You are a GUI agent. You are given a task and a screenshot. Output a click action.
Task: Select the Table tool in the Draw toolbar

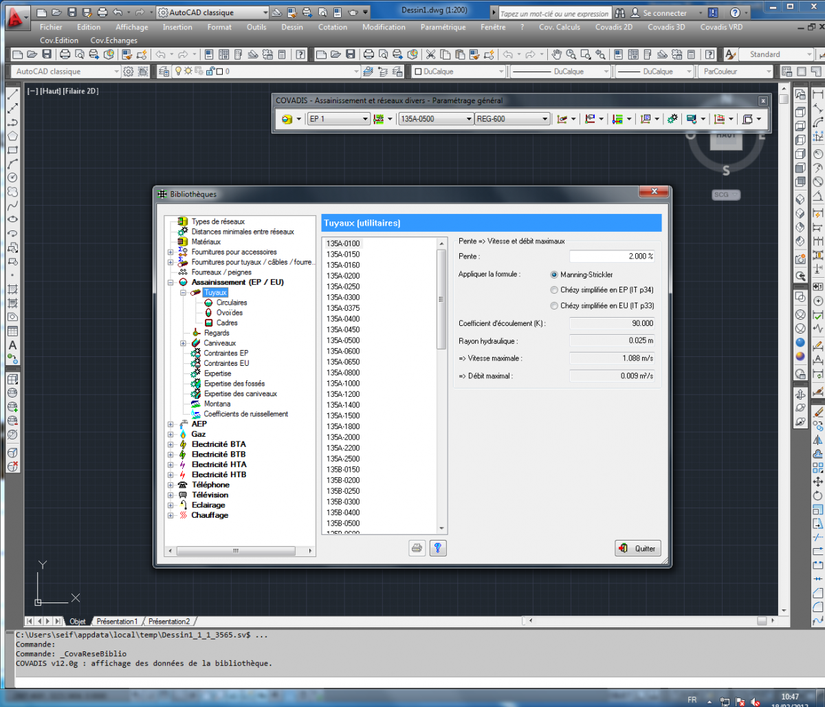(12, 331)
